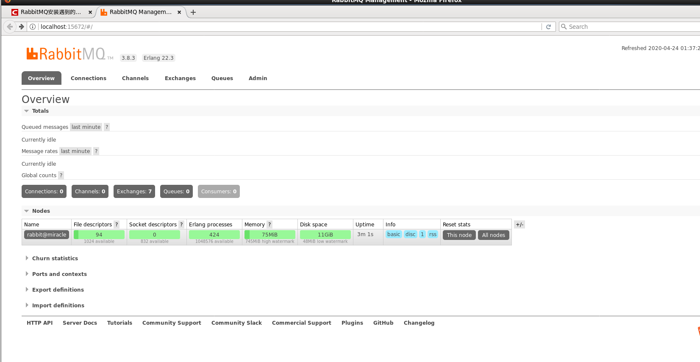The height and width of the screenshot is (362, 700).
Task: Open the Changelog footer link
Action: point(419,323)
